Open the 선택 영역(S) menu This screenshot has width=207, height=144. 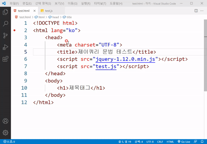pyautogui.click(x=43, y=3)
